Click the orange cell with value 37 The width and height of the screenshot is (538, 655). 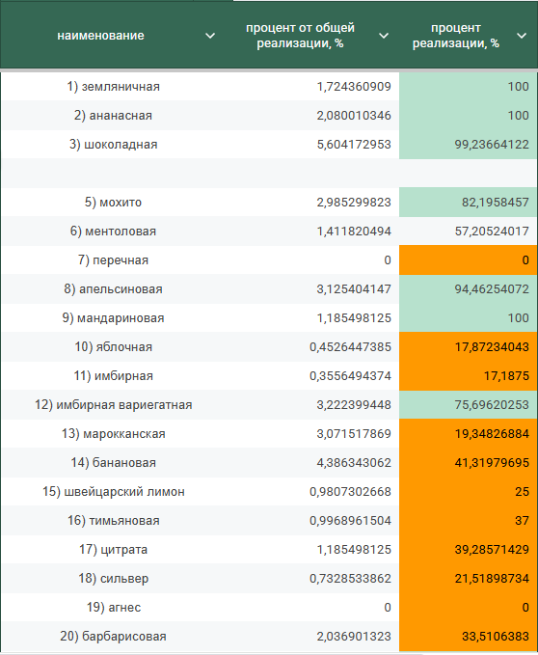pyautogui.click(x=468, y=521)
